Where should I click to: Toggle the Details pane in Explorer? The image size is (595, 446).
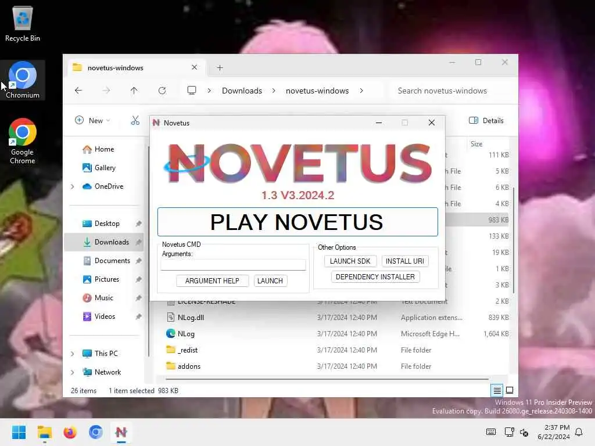(x=486, y=121)
